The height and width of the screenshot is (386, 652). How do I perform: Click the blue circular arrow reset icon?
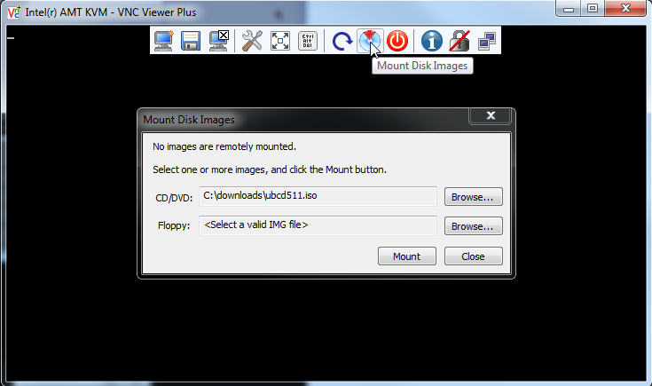[342, 41]
